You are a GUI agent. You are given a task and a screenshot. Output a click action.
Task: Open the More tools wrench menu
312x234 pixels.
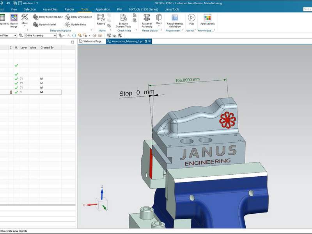click(25, 20)
